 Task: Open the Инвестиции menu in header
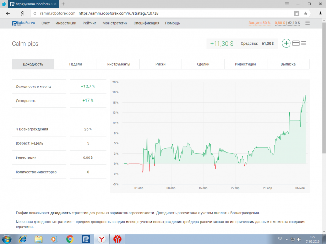(x=66, y=23)
